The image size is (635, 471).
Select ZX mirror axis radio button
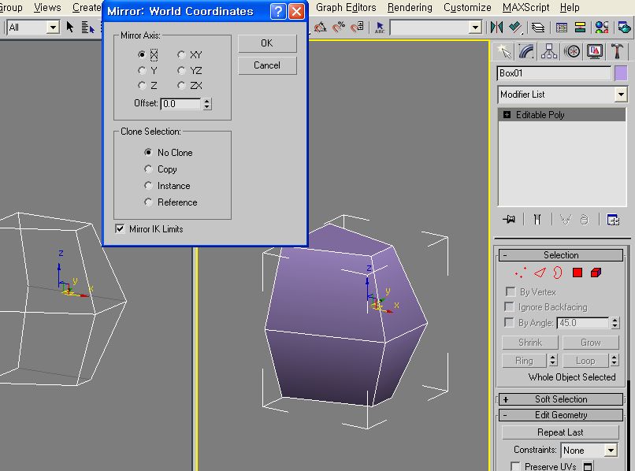pos(181,85)
